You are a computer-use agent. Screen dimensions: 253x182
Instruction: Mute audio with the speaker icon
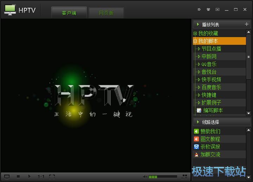[145, 177]
